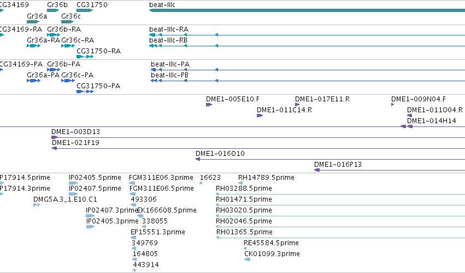
Task: Select the DME1-016P13 clone arrow
Action: [x=317, y=171]
